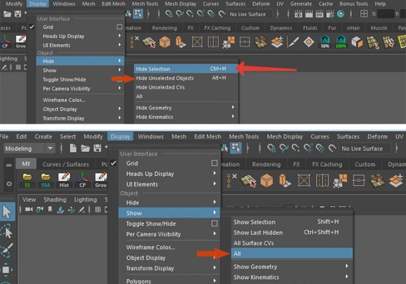The height and width of the screenshot is (284, 406).
Task: Choose All Surface CVs entry
Action: (x=292, y=243)
